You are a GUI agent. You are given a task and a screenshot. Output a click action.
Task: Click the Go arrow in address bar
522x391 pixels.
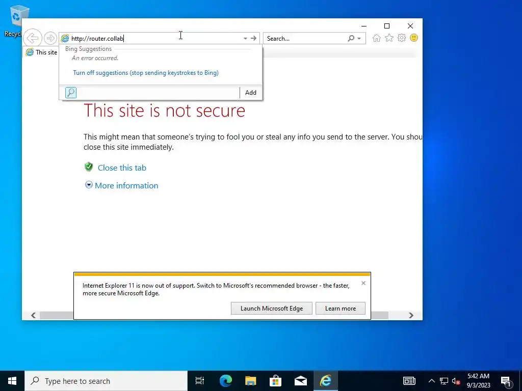click(x=254, y=38)
